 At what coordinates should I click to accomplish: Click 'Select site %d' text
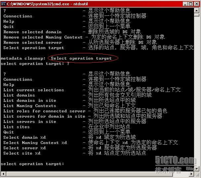point(22,153)
